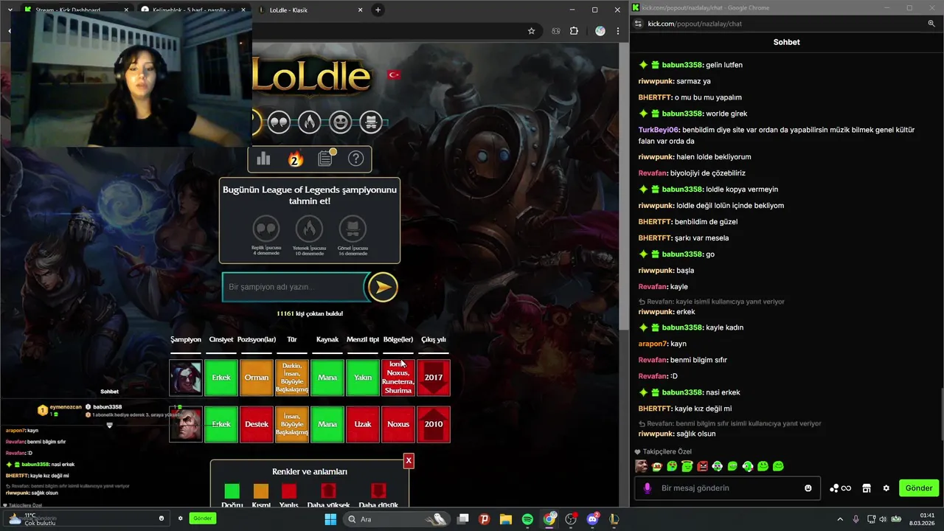944x531 pixels.
Task: Open the patch notes clipboard icon
Action: click(x=326, y=158)
